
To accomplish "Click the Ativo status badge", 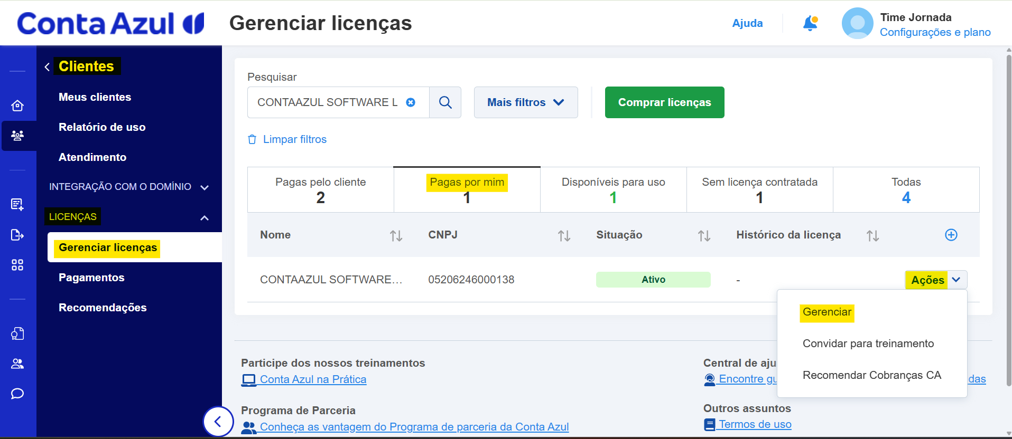I will tap(653, 280).
